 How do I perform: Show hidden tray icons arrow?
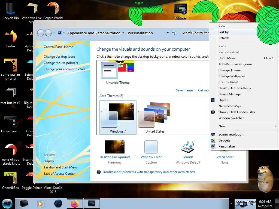tap(232, 204)
